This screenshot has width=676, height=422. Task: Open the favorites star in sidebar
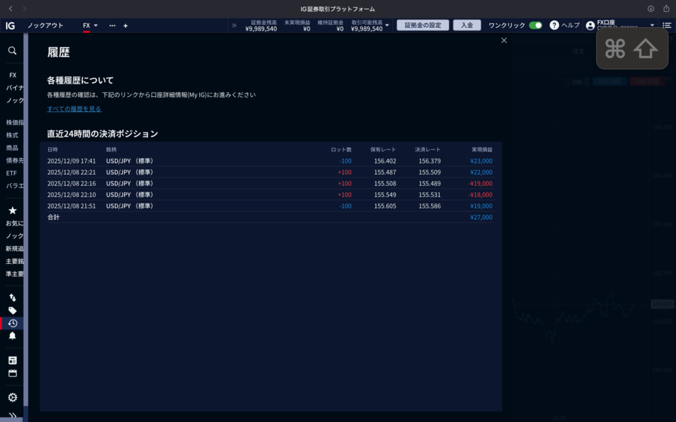pos(12,210)
